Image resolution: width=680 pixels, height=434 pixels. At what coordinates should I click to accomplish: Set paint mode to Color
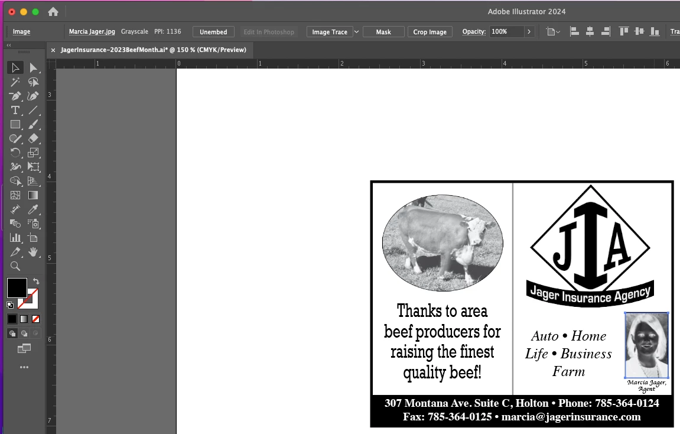pyautogui.click(x=12, y=319)
